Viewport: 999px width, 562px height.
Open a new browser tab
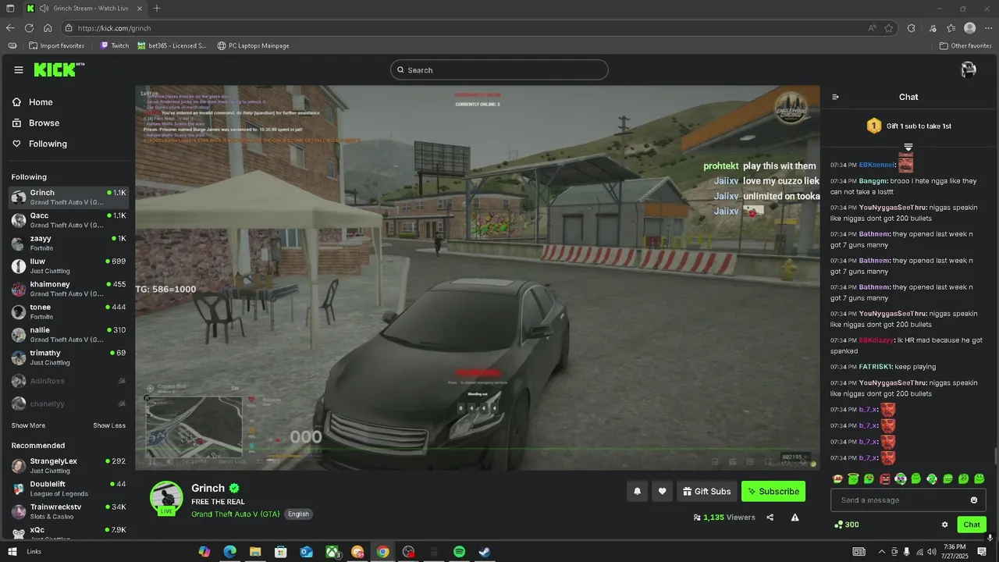(x=157, y=9)
